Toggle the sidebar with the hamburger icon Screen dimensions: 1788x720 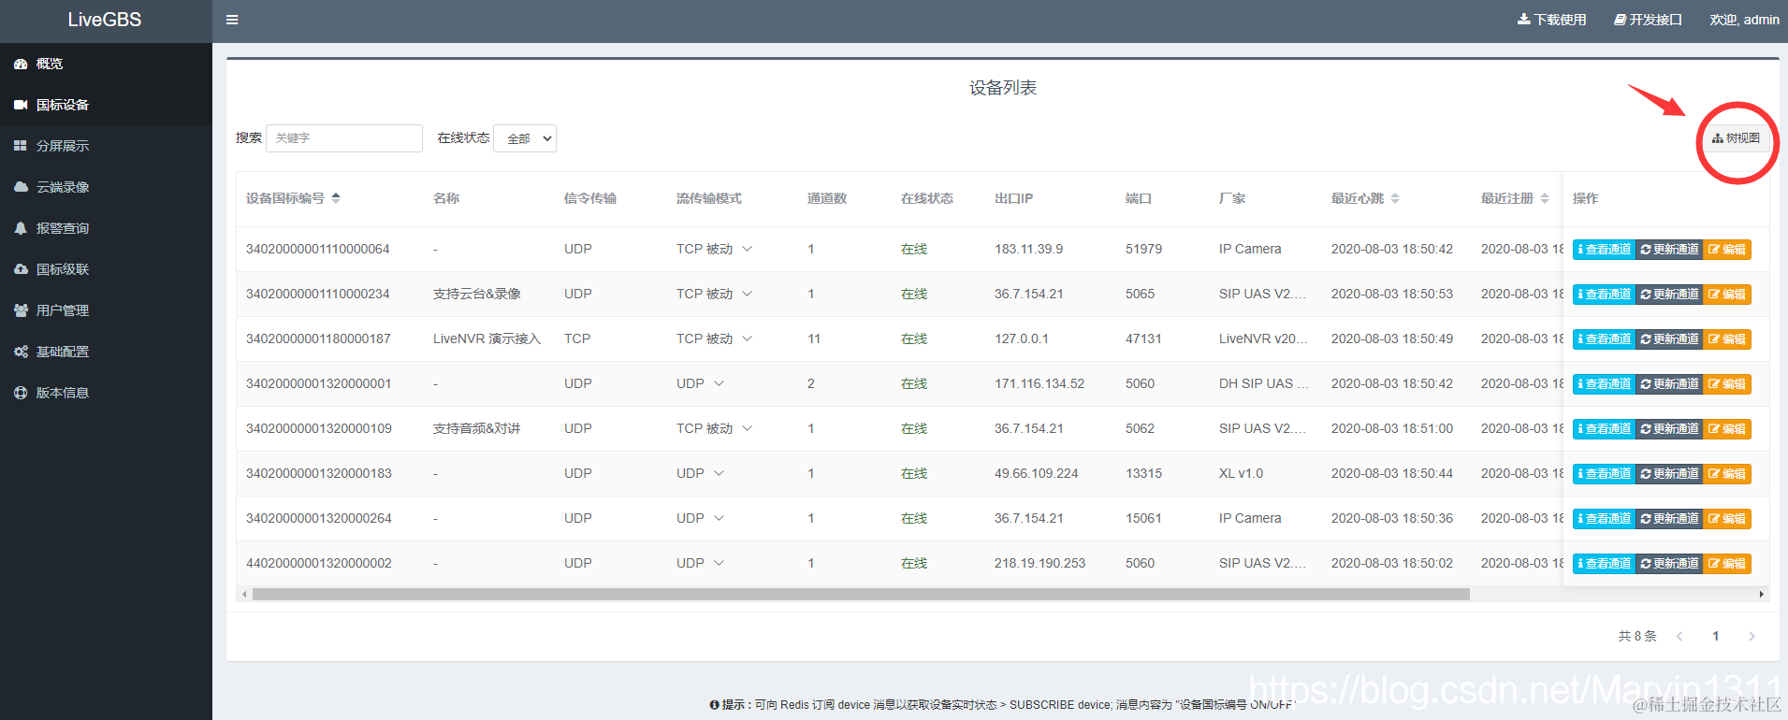(x=232, y=20)
